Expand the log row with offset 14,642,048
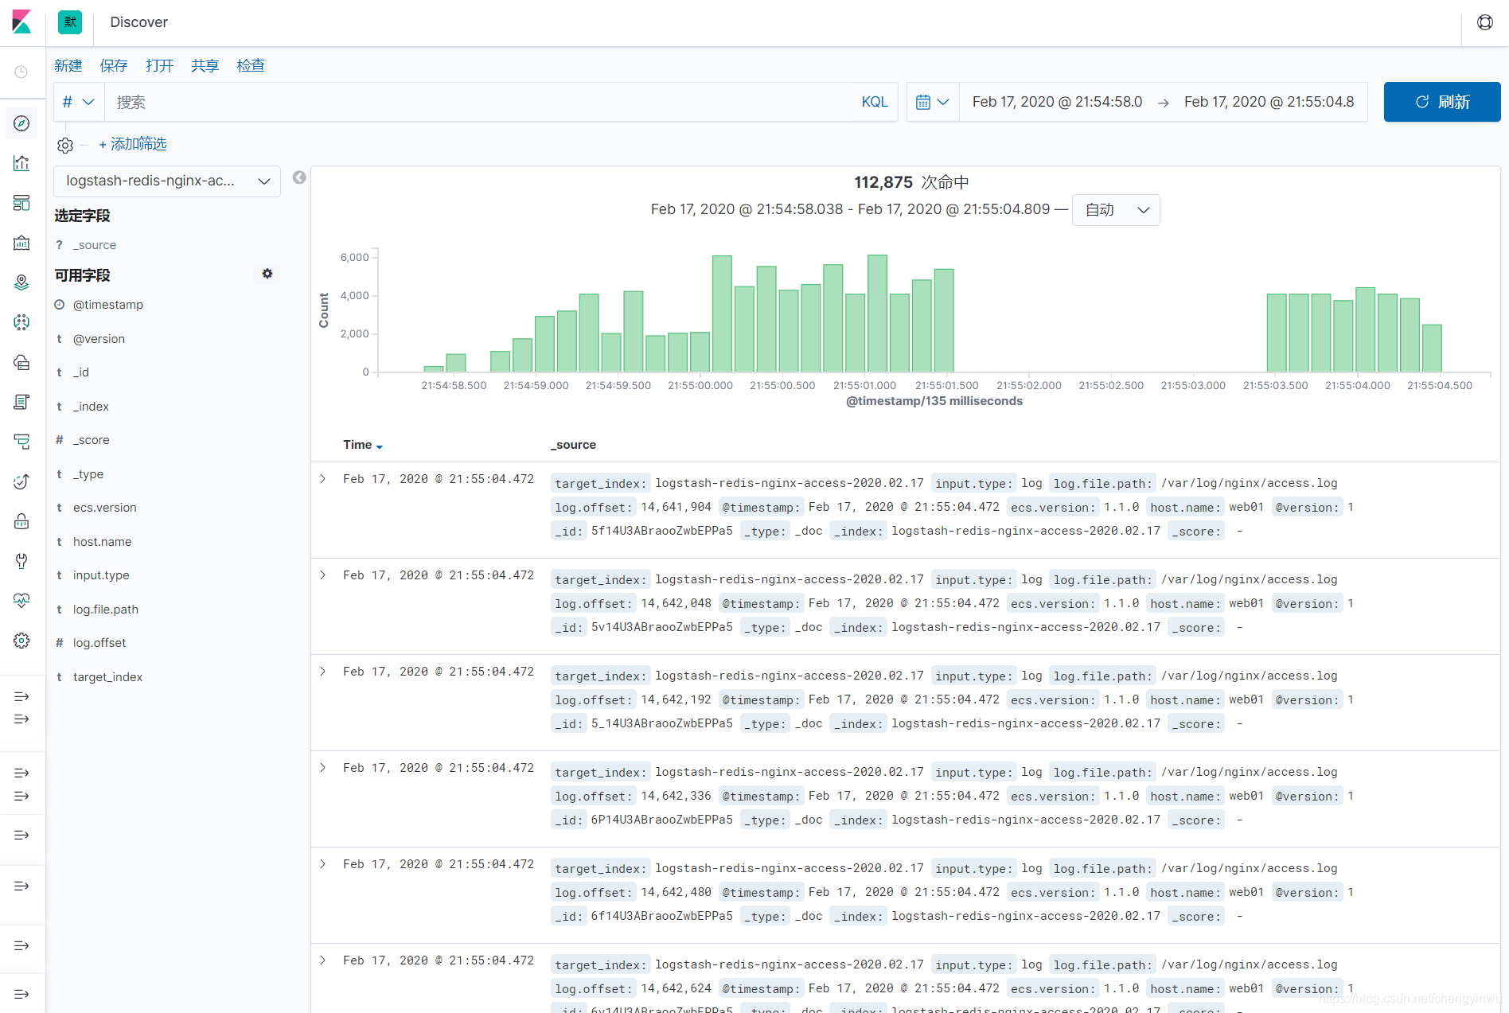Screen dimensions: 1509x1013 (x=323, y=575)
